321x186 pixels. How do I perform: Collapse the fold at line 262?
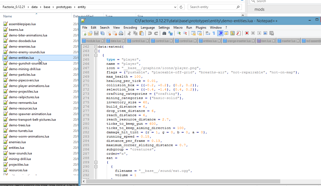point(96,47)
